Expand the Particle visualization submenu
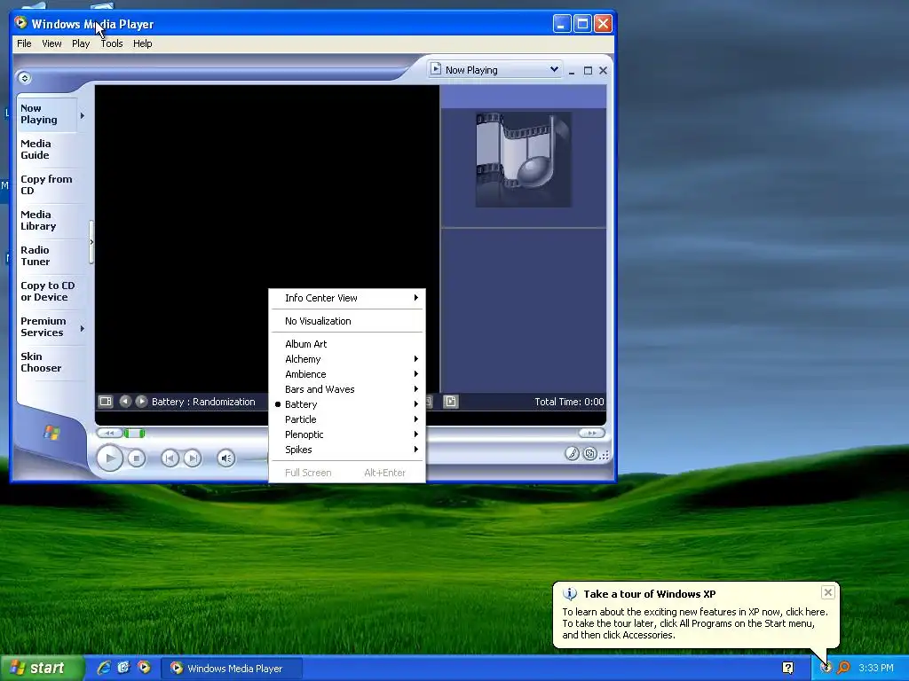Viewport: 909px width, 681px height. (347, 419)
